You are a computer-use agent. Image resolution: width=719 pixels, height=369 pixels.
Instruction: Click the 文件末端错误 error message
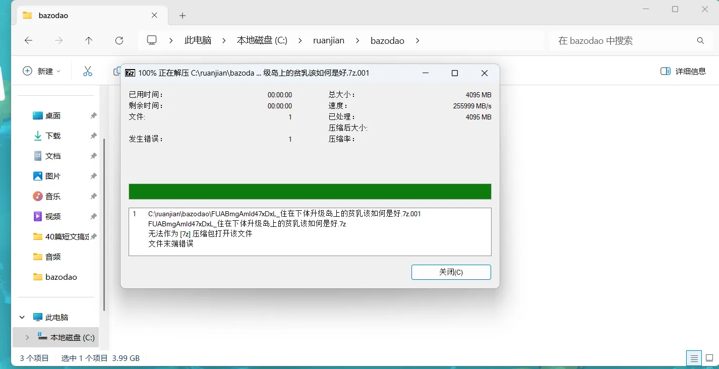(x=171, y=244)
